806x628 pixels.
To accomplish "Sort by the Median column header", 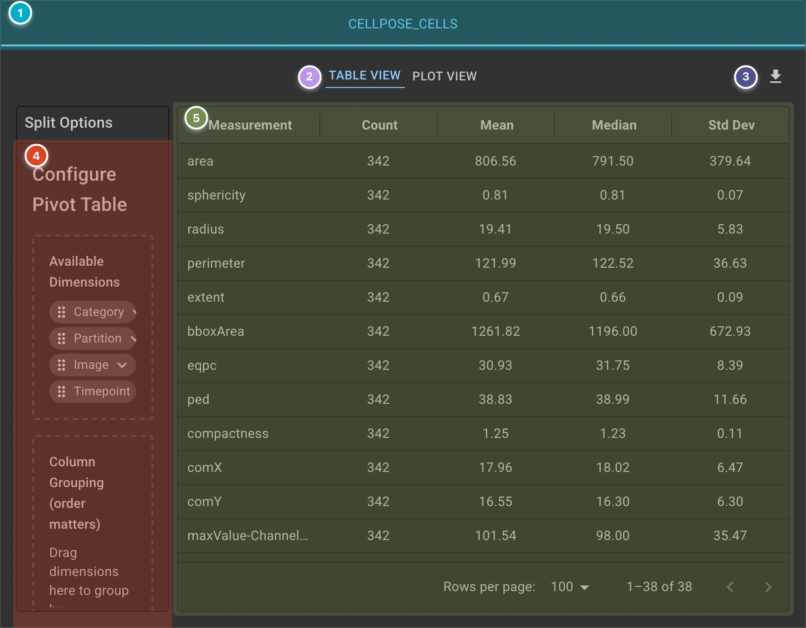I will pos(614,125).
